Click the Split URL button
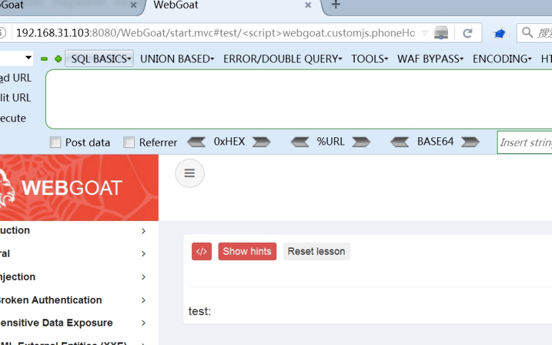The height and width of the screenshot is (345, 552). (15, 98)
